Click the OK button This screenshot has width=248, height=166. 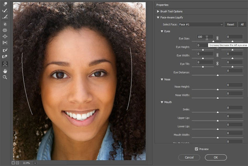click(215, 158)
